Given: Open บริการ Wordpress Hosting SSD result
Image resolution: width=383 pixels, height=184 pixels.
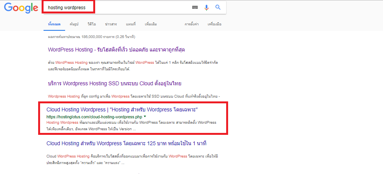Looking at the screenshot, I should (x=114, y=83).
